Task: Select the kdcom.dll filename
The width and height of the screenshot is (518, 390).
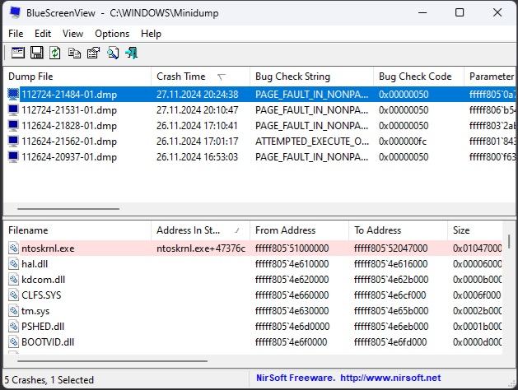Action: pyautogui.click(x=44, y=280)
